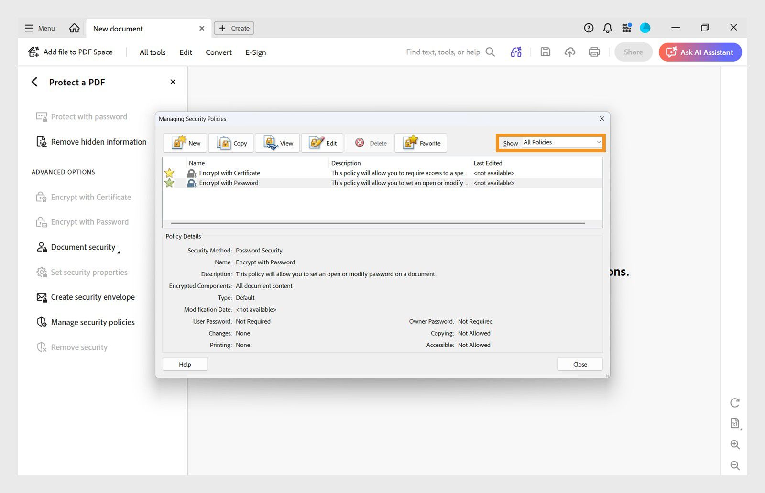765x493 pixels.
Task: Click the Create new tab button
Action: pos(234,28)
